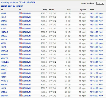Click time 1619z 07 Nov link

[x=96, y=58]
